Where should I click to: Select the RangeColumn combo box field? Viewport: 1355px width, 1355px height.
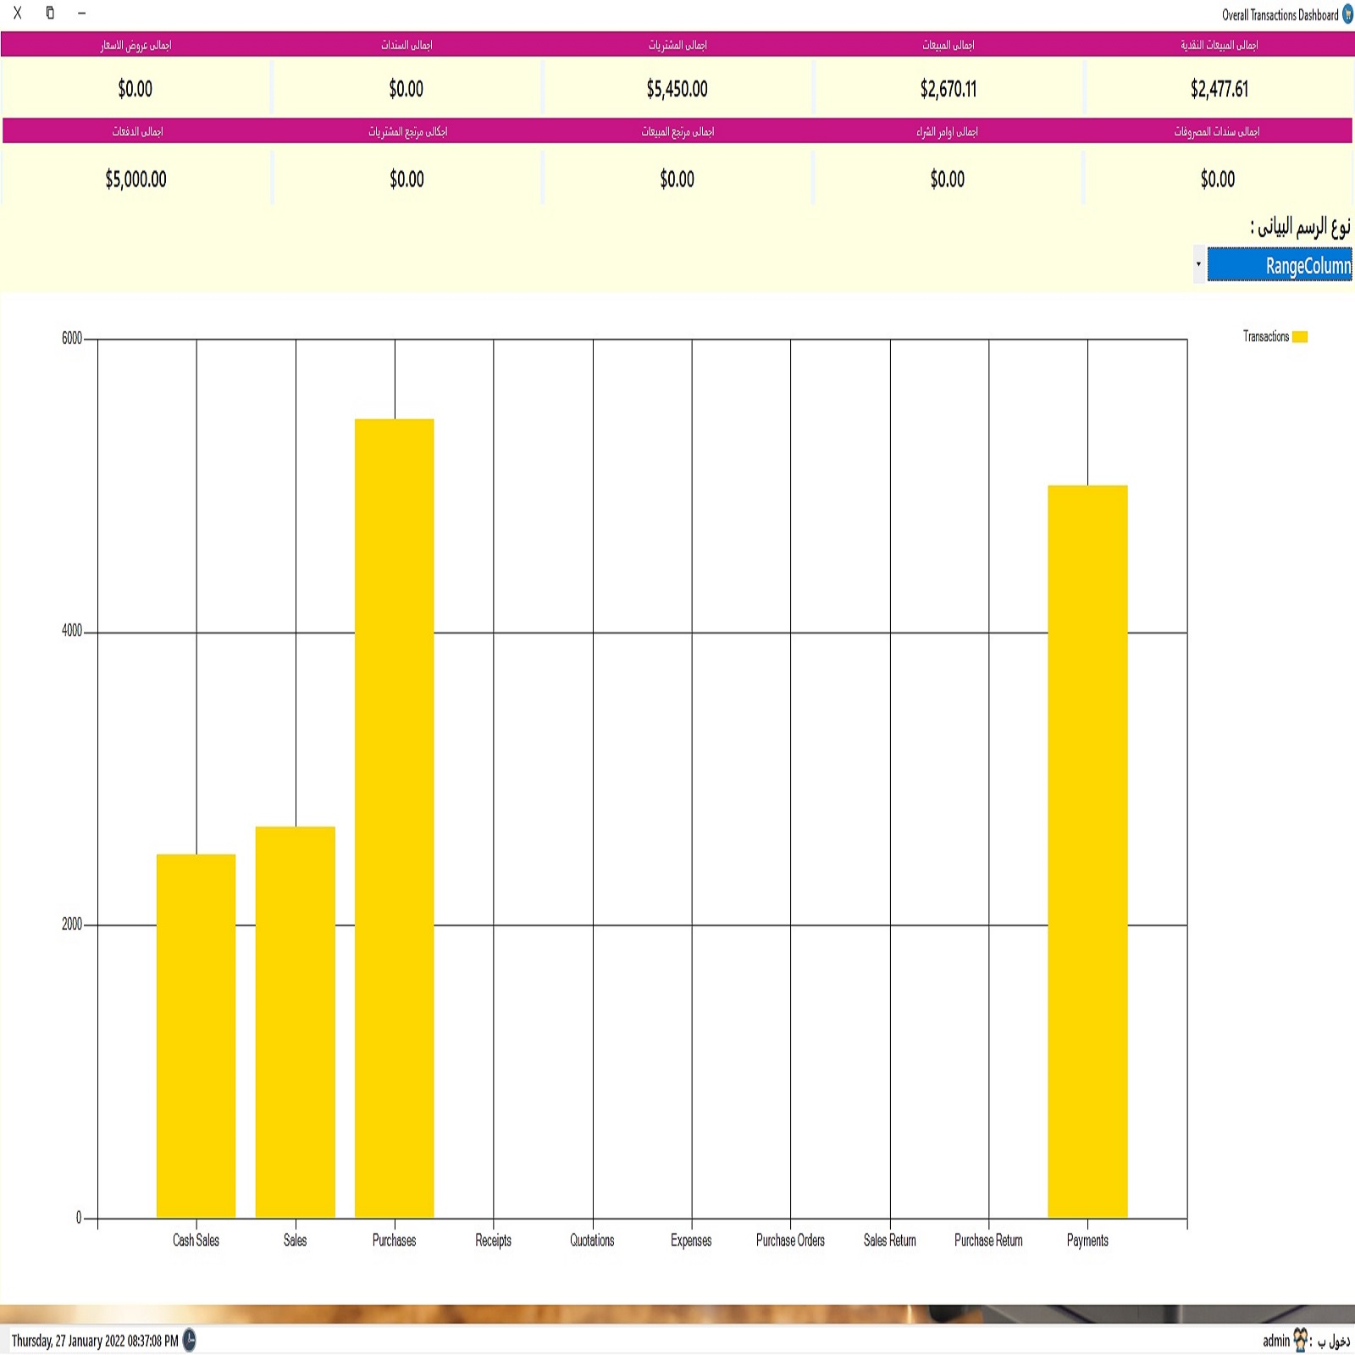(x=1279, y=264)
